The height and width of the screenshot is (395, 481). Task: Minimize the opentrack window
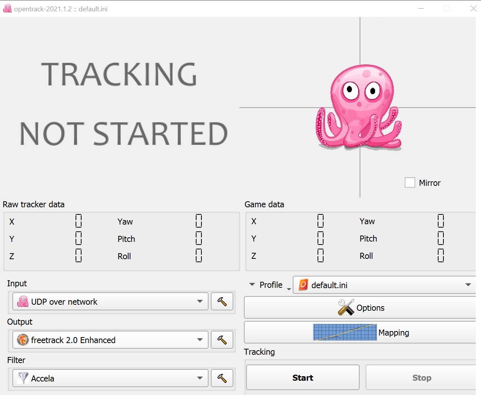[421, 9]
